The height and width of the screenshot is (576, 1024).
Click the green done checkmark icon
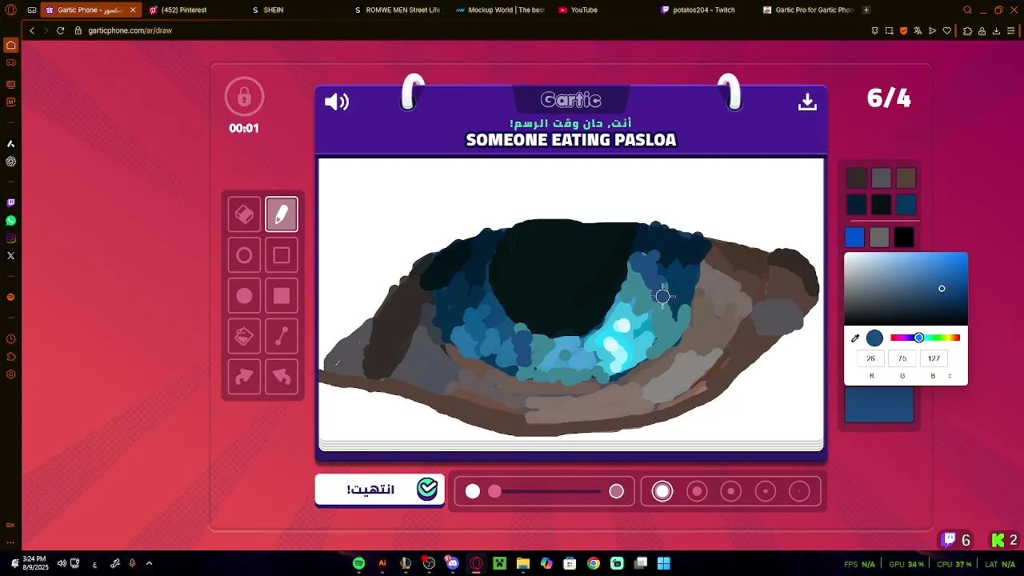coord(428,489)
